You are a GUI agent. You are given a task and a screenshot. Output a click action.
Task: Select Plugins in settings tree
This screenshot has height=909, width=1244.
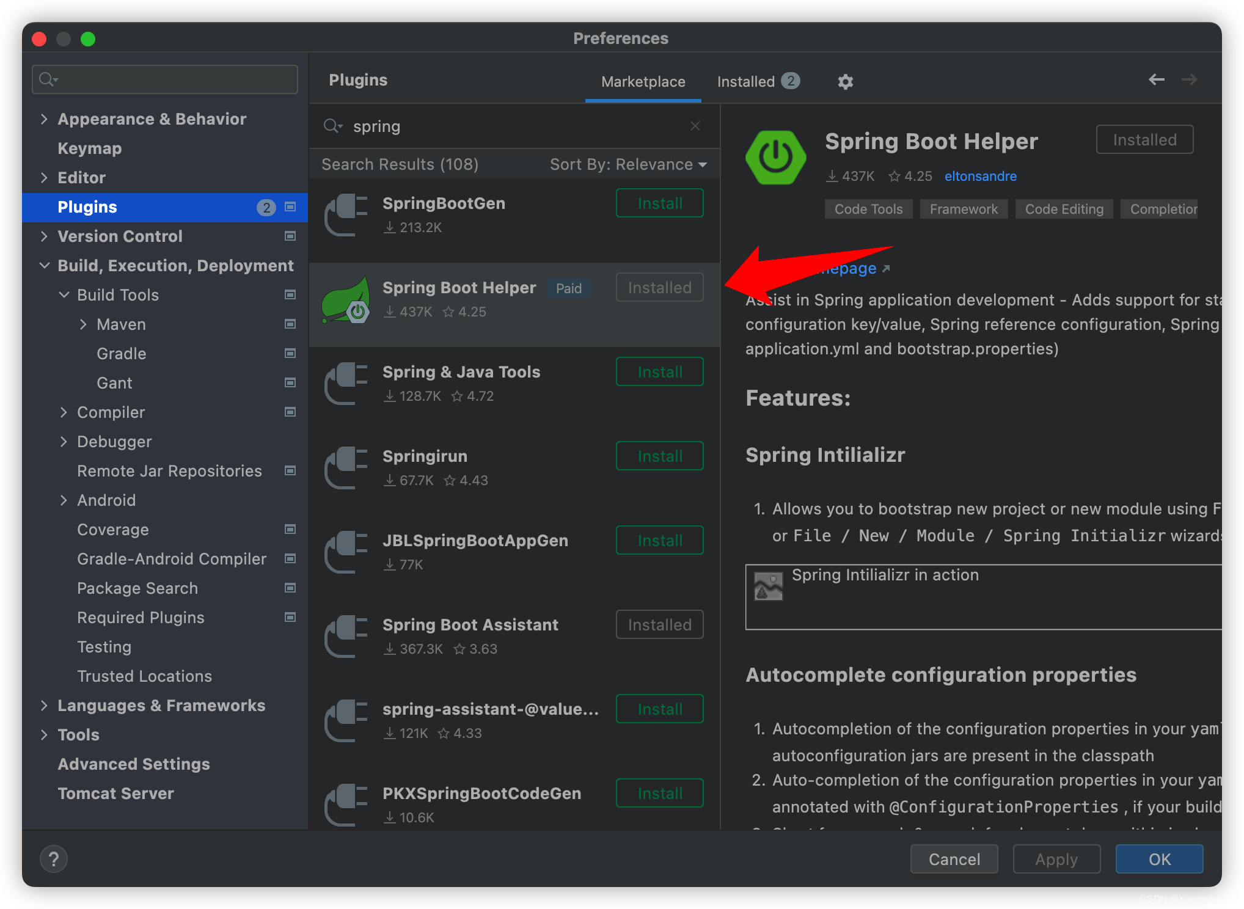[165, 207]
